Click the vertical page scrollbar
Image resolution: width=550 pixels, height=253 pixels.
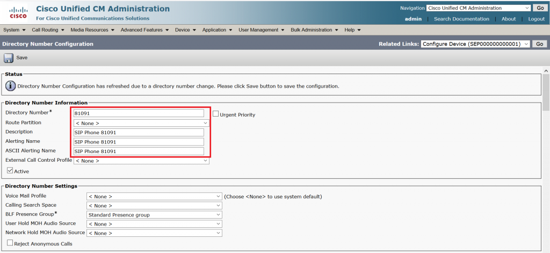pos(546,161)
